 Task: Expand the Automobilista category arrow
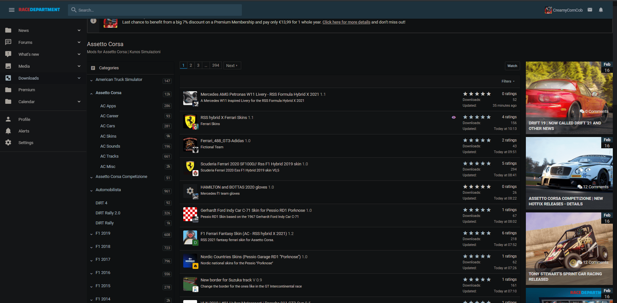click(x=91, y=191)
